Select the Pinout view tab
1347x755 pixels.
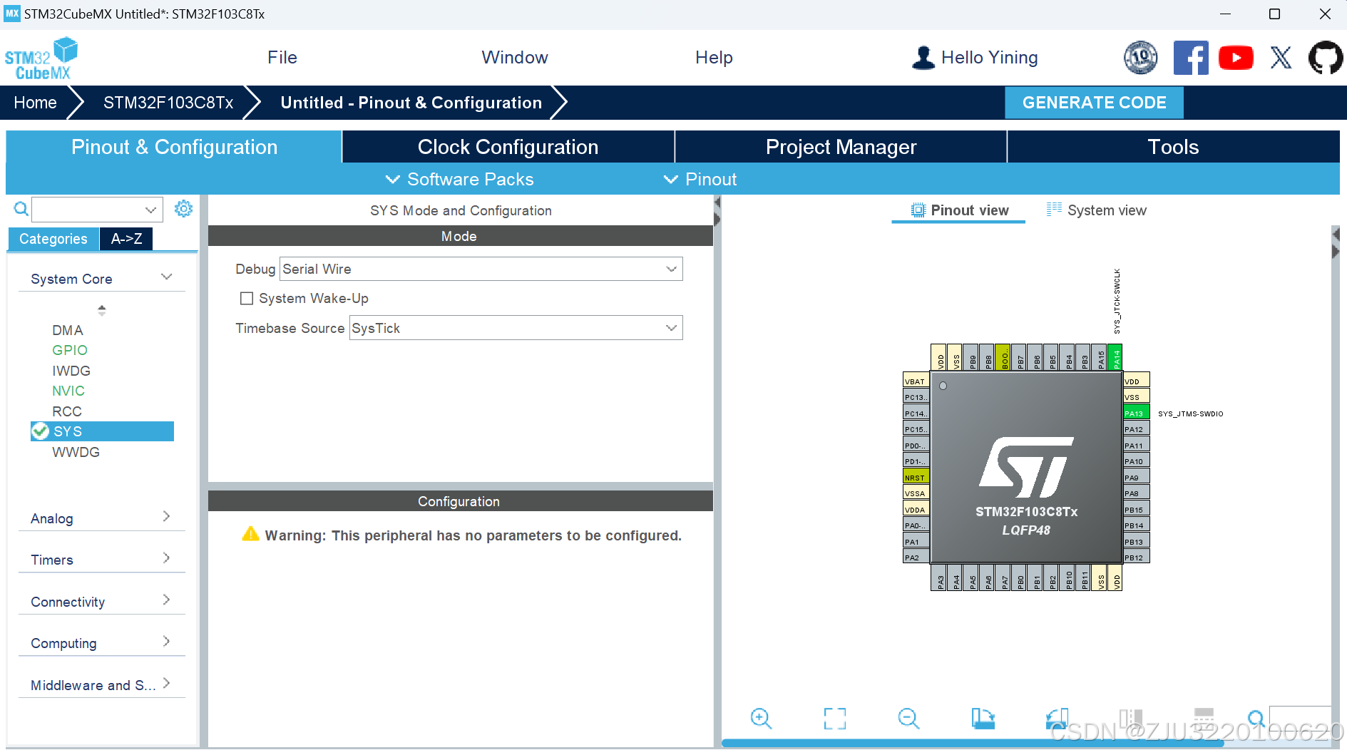(959, 210)
